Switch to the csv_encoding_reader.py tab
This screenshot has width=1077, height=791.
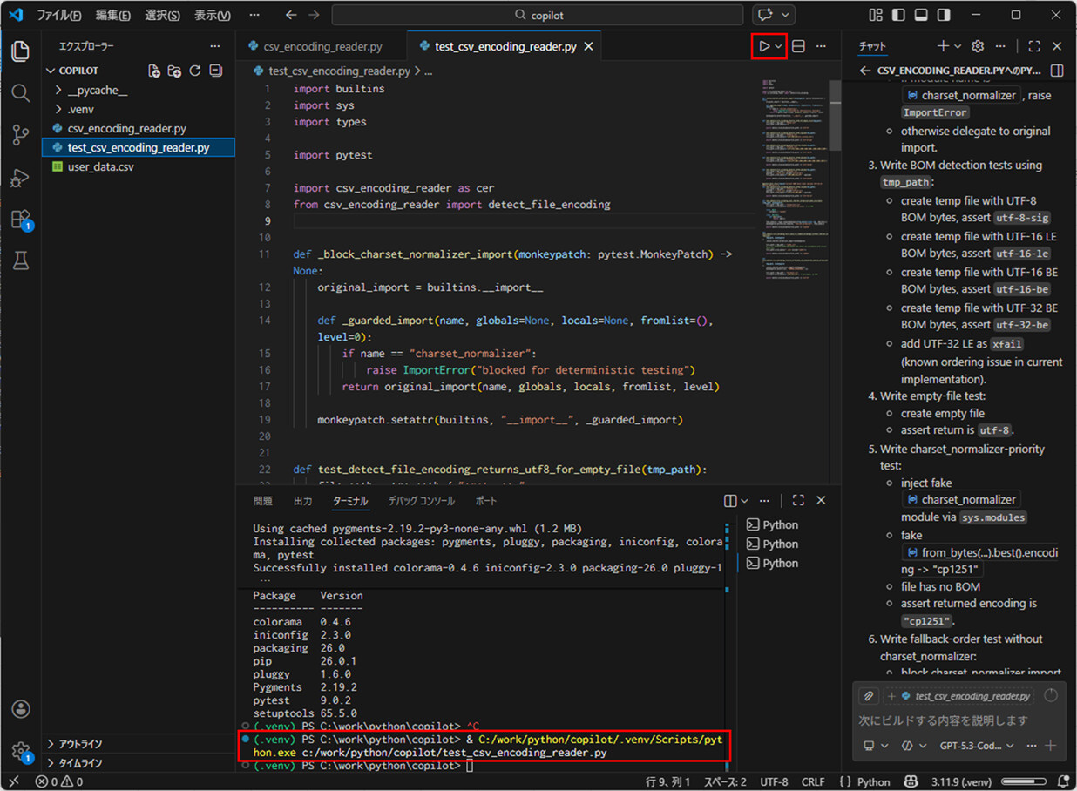pos(321,45)
